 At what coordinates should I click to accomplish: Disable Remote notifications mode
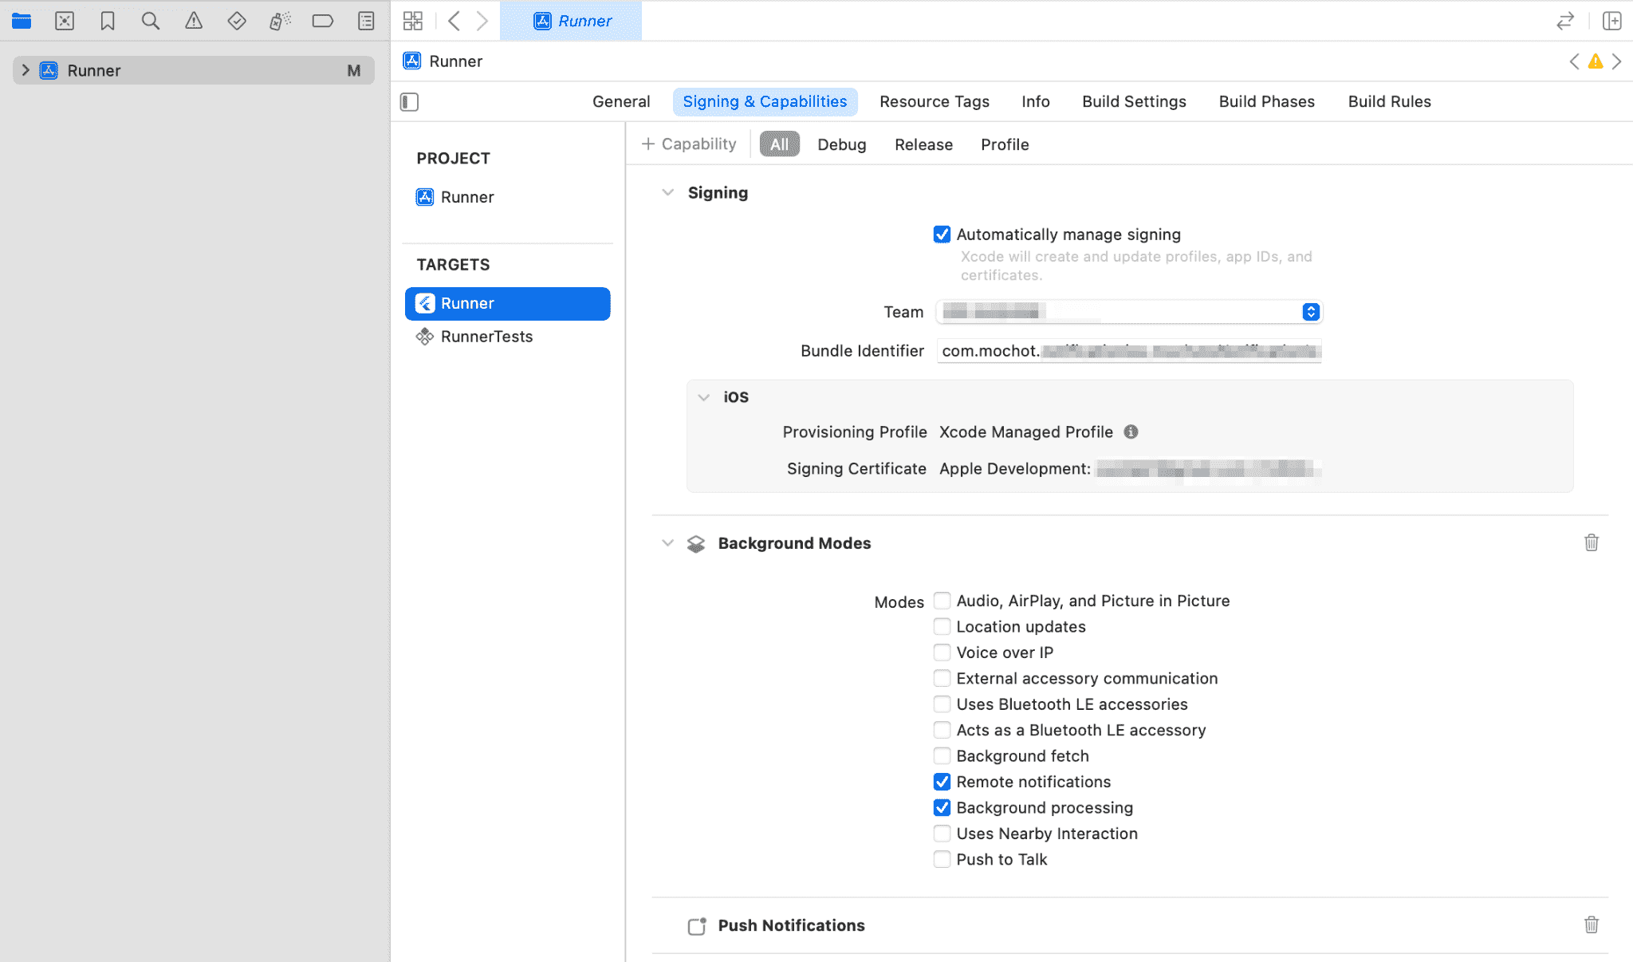(x=942, y=782)
